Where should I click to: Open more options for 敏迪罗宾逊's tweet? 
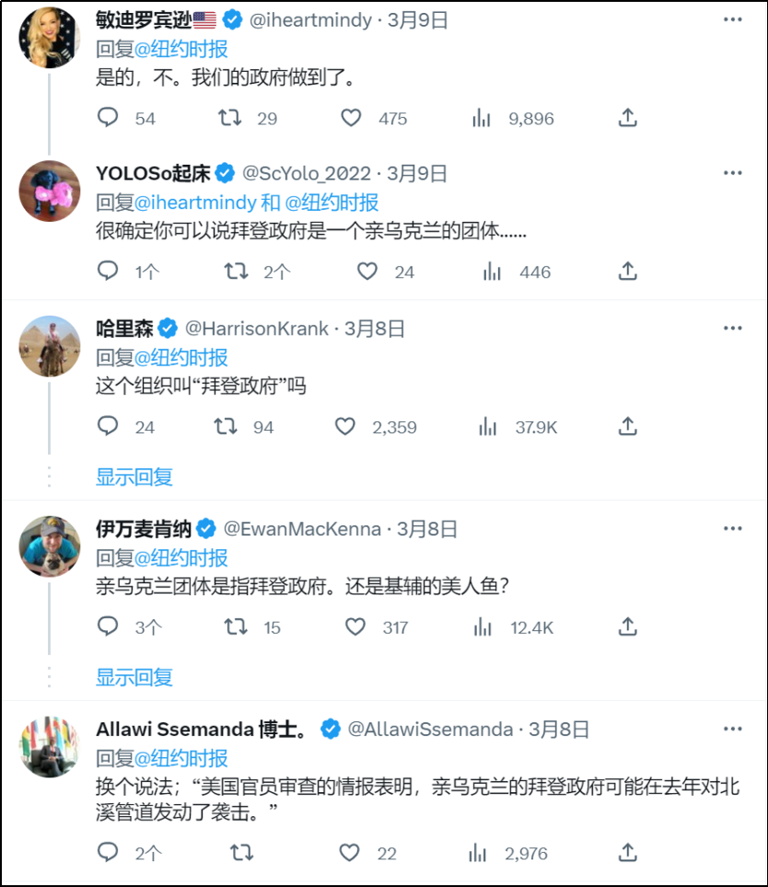pyautogui.click(x=732, y=19)
